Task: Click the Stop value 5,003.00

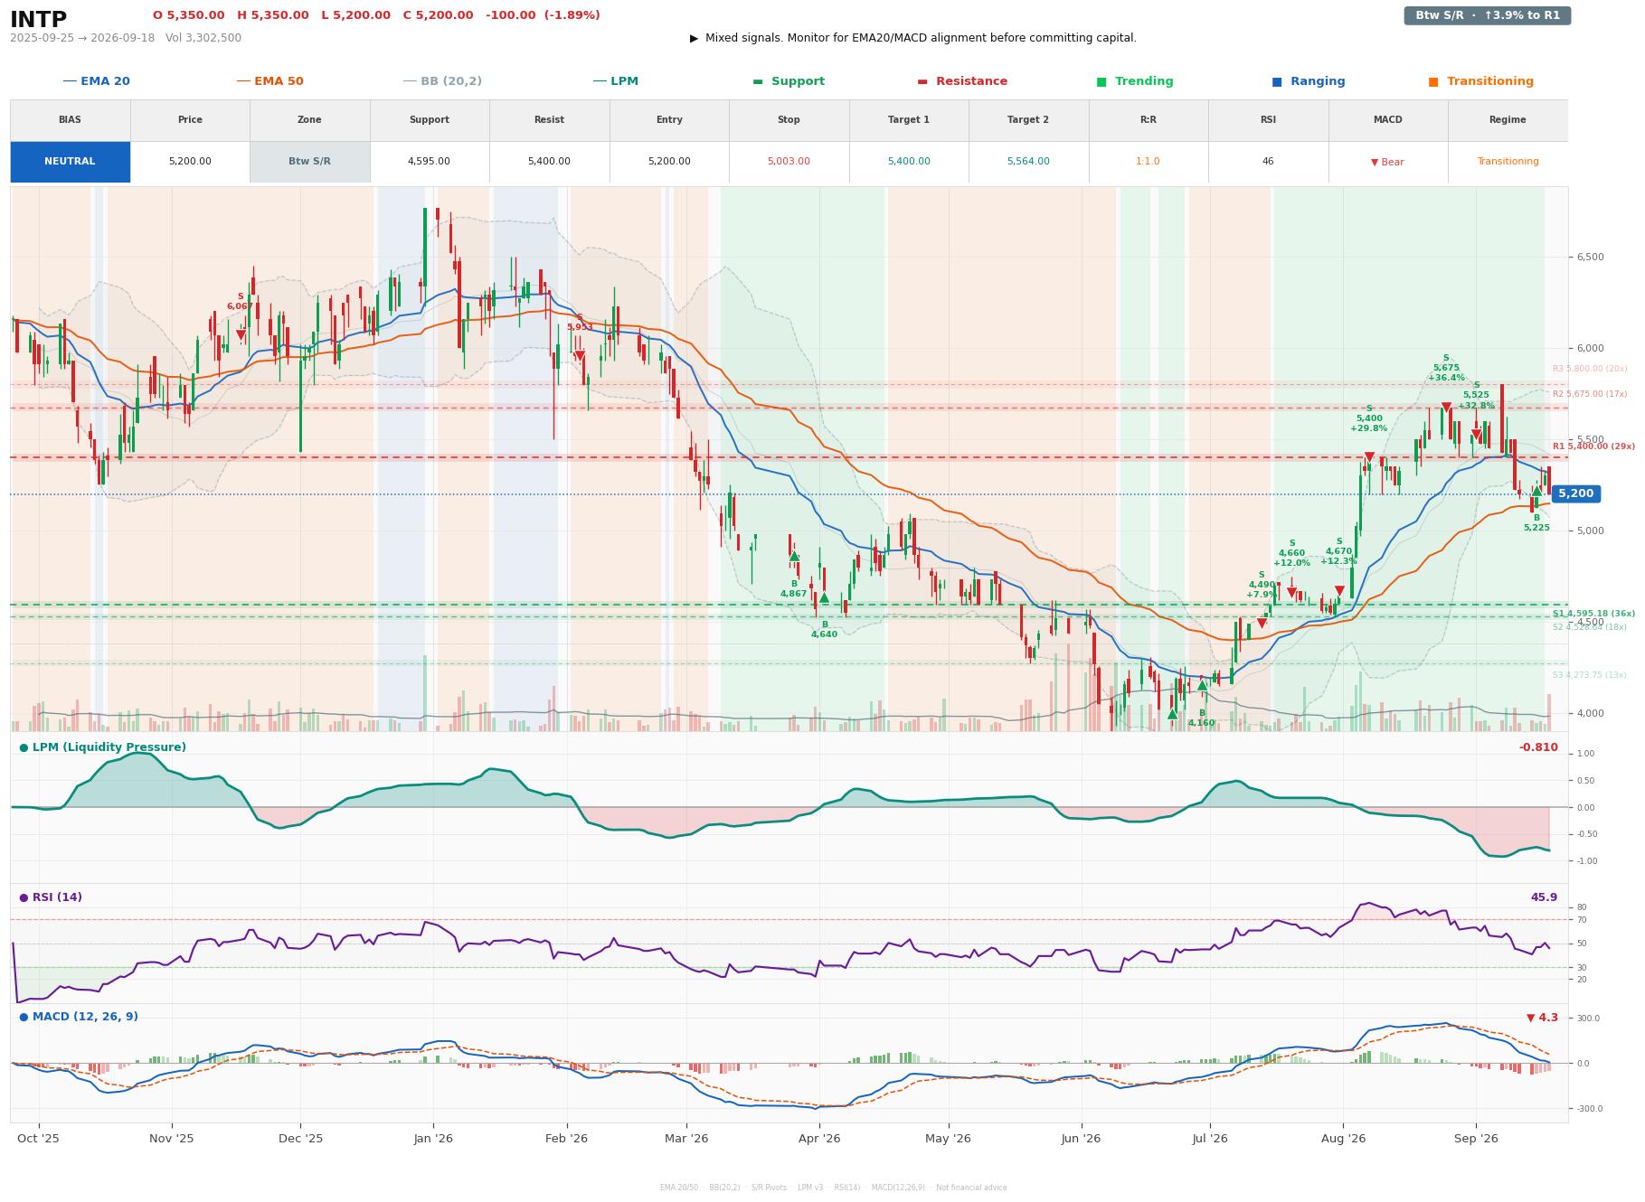Action: point(789,162)
